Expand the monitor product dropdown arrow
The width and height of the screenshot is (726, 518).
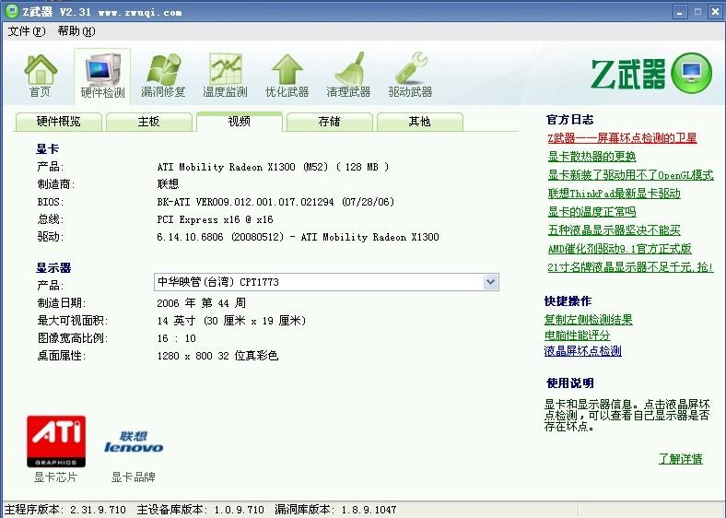pos(490,282)
